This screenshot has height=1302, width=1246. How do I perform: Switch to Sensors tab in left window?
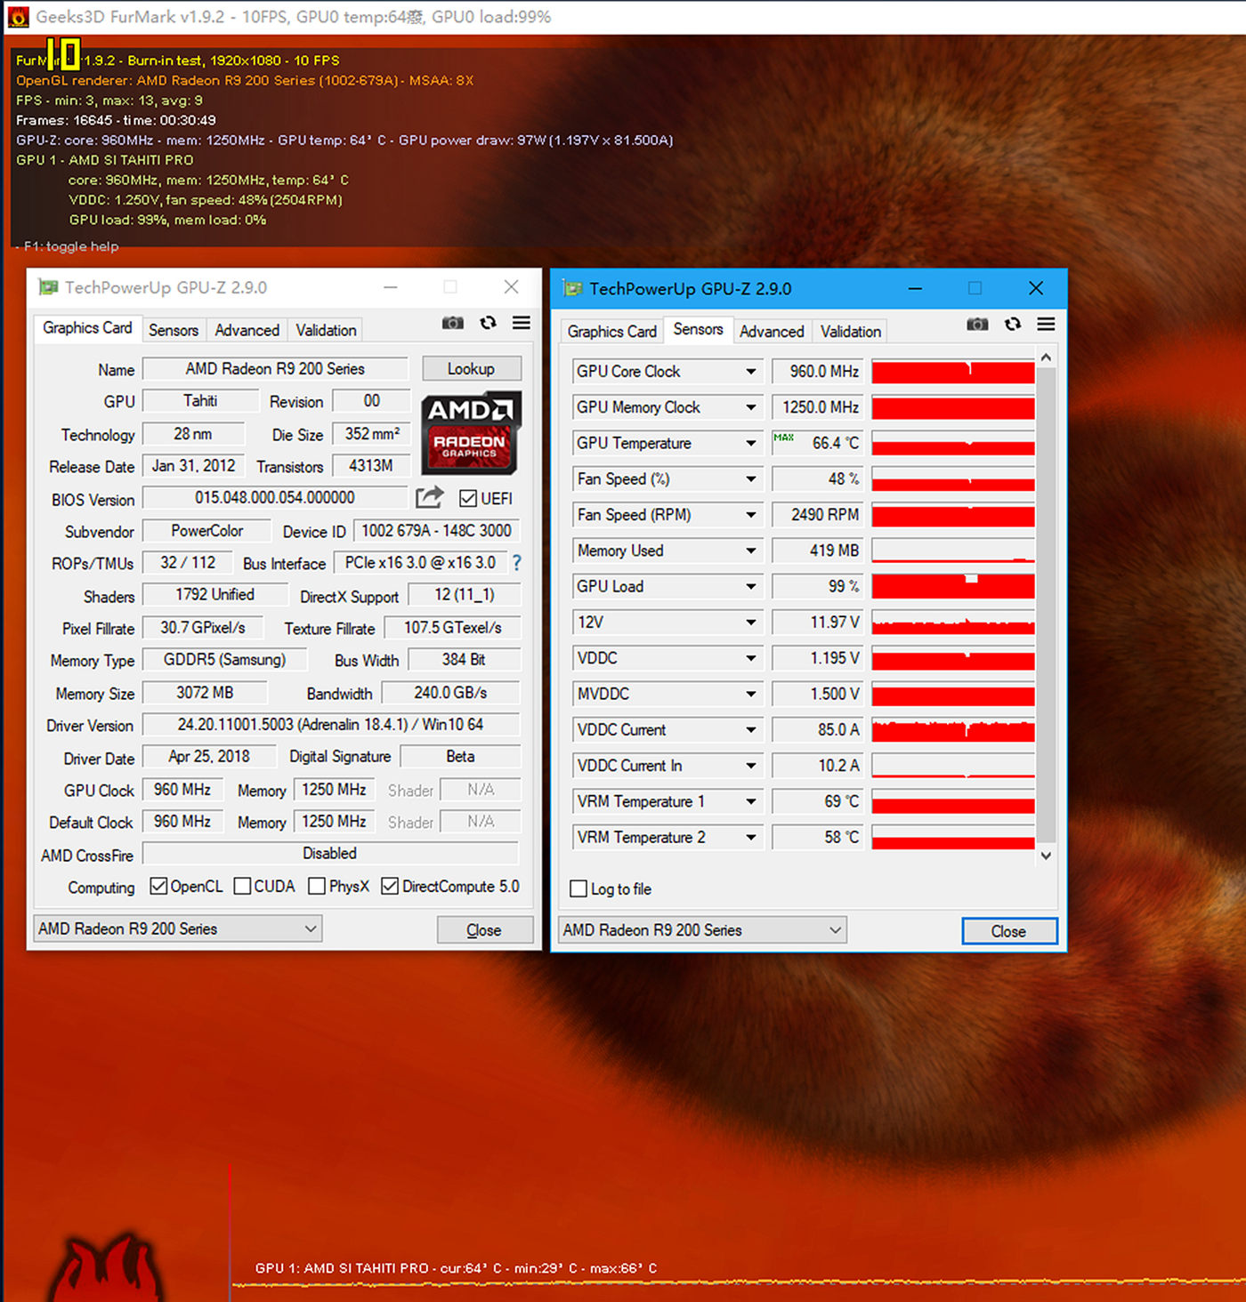[x=174, y=330]
